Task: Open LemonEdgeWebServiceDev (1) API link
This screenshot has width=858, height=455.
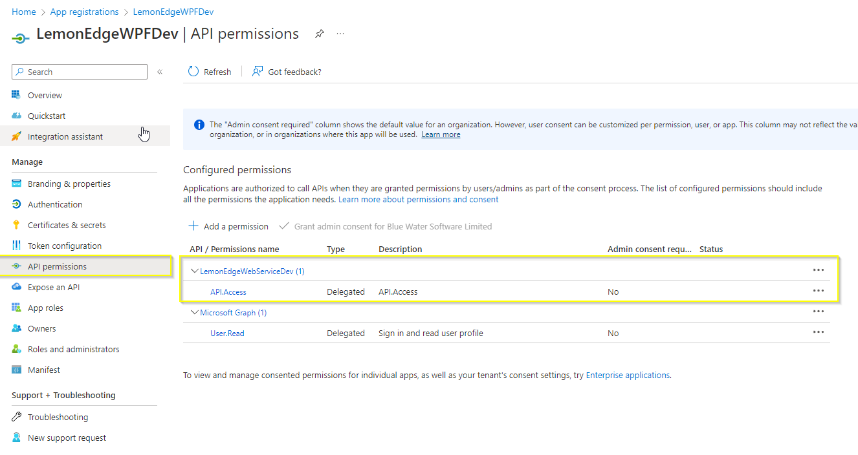Action: click(252, 271)
